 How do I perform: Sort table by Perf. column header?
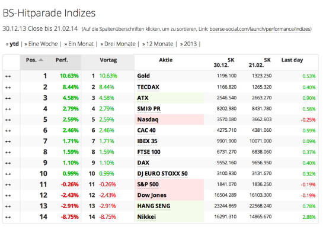tap(62, 60)
